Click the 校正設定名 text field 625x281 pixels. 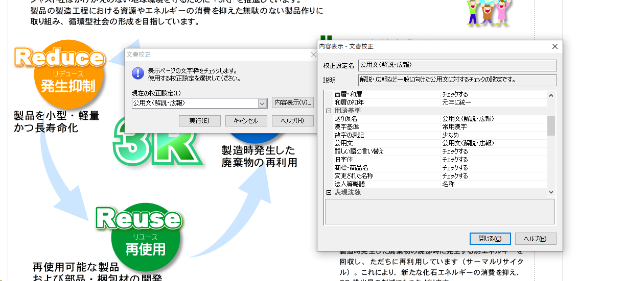point(457,65)
